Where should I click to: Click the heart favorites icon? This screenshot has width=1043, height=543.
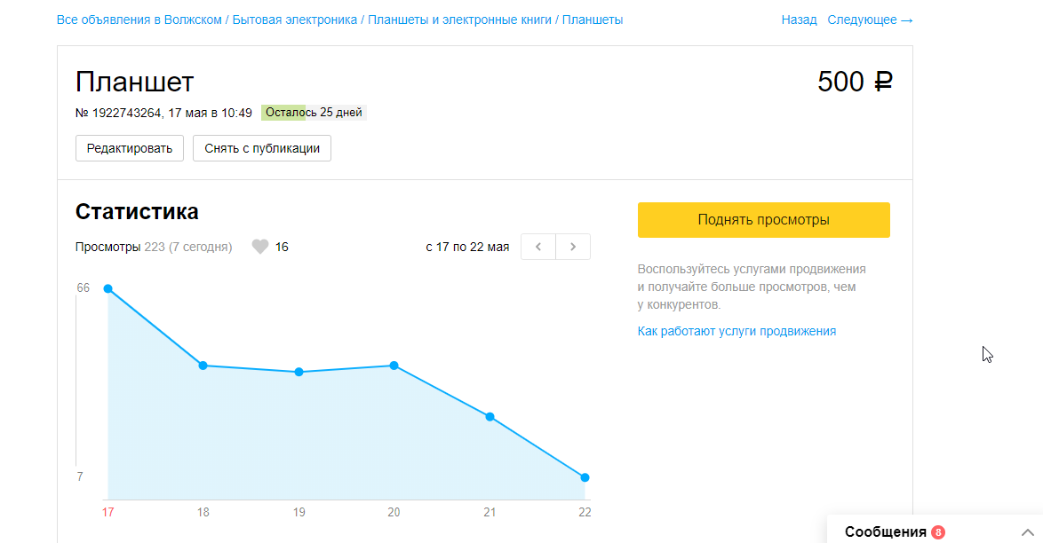[x=260, y=247]
